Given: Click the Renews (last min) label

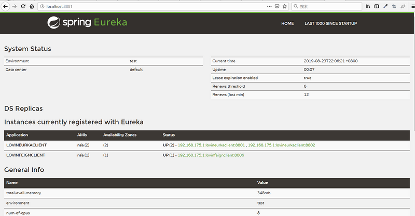Looking at the screenshot, I should click(228, 95).
